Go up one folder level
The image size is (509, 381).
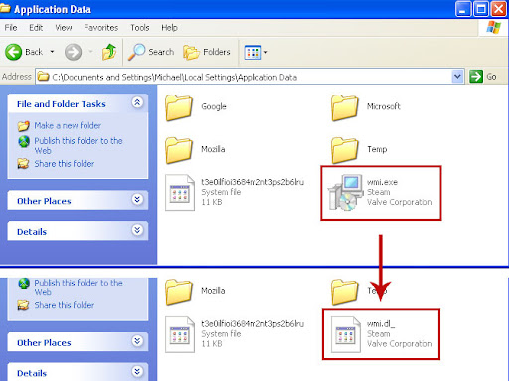click(x=109, y=52)
